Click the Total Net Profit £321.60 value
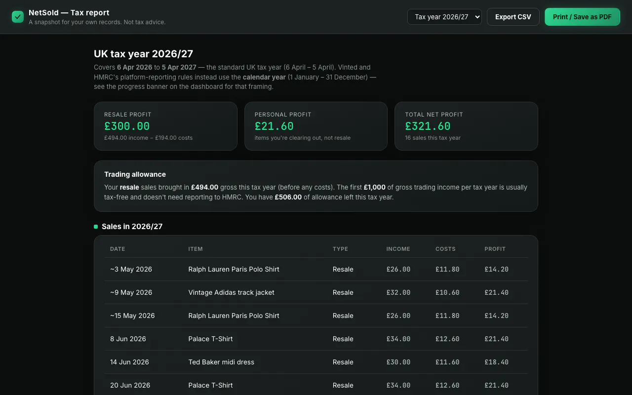The height and width of the screenshot is (395, 632). (x=428, y=126)
